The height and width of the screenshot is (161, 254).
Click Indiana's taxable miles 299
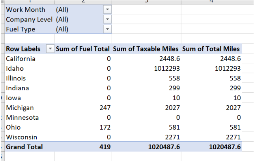(x=174, y=88)
